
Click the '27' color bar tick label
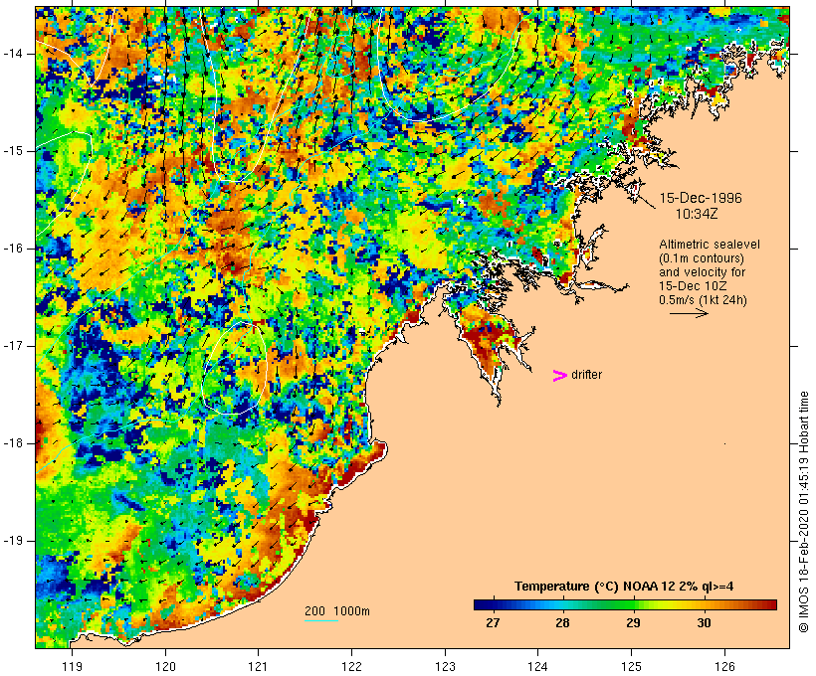(493, 622)
